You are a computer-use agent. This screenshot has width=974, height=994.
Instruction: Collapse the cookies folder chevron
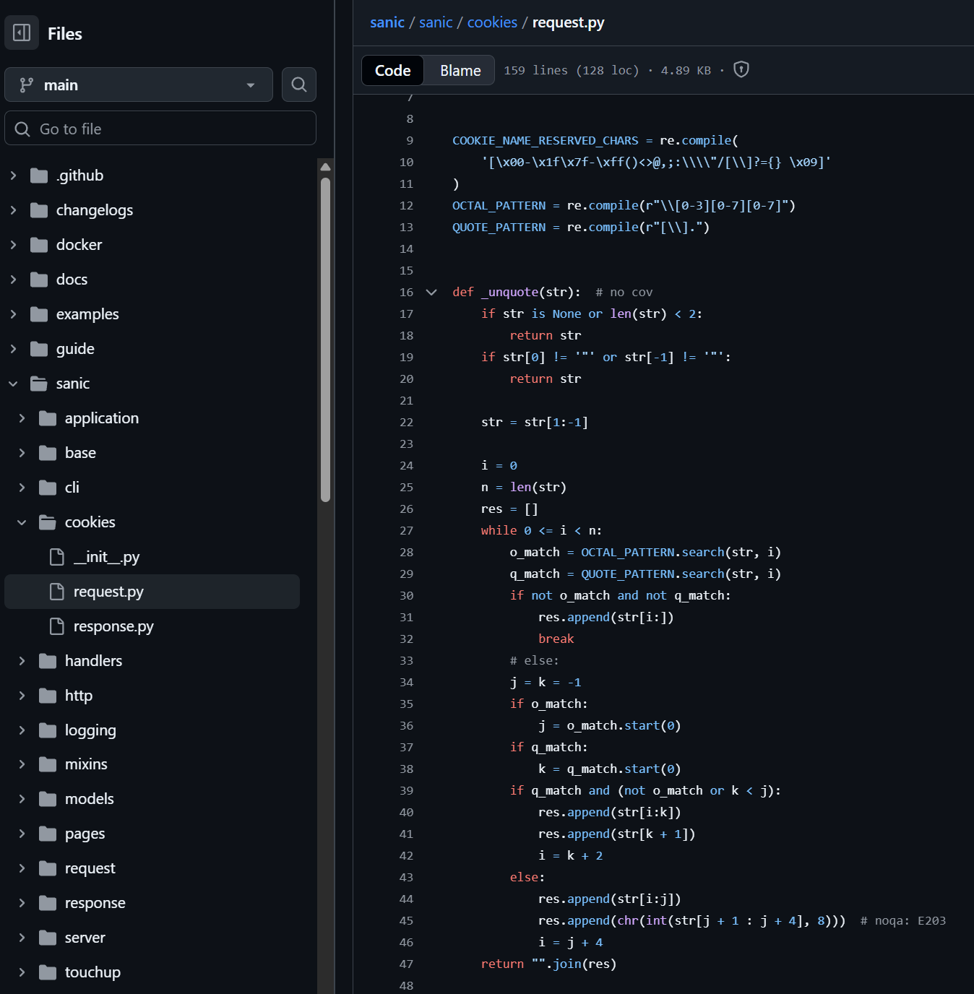[22, 522]
